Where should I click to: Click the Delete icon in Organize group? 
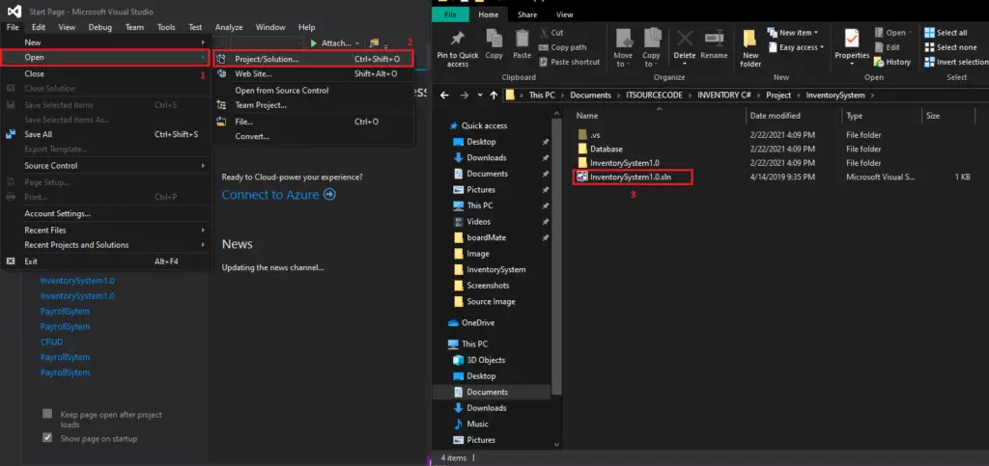point(685,39)
